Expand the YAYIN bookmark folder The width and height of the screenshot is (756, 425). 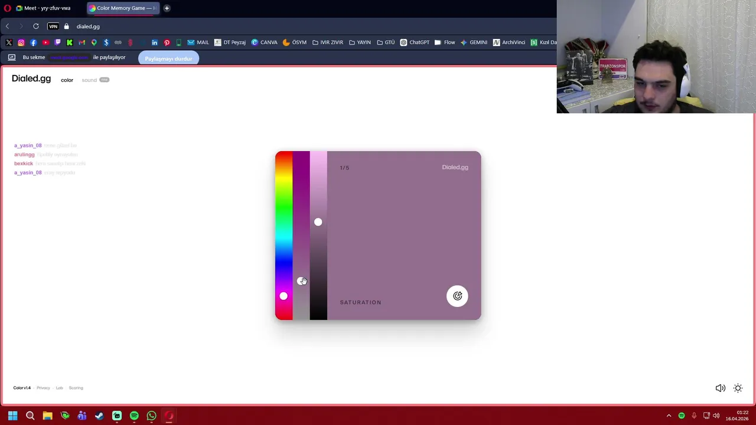[360, 42]
